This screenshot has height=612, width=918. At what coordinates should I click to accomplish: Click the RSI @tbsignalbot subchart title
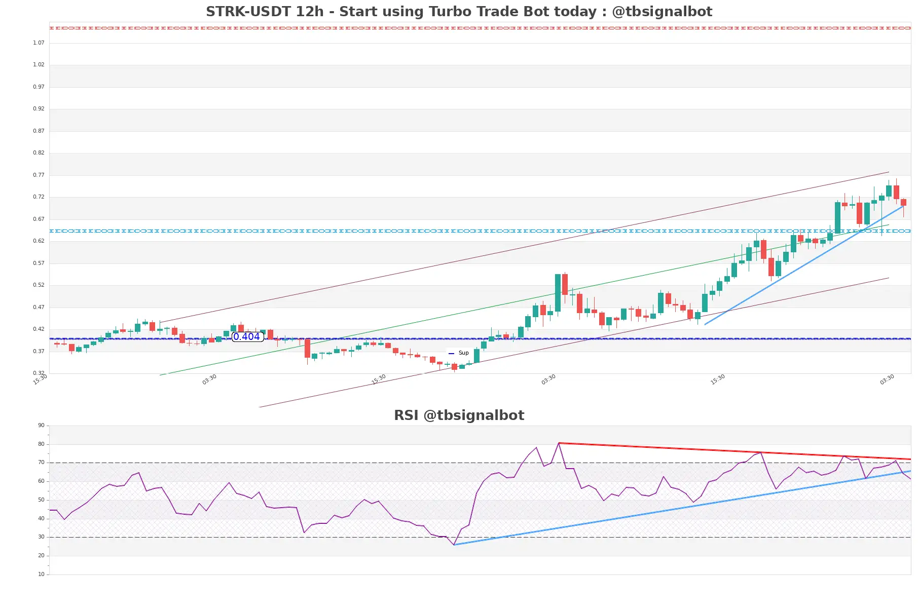[459, 415]
